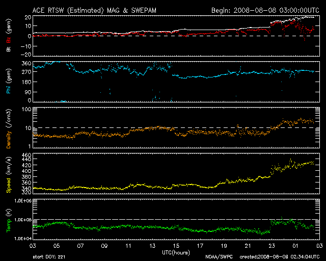
Task: Click the "03" tick label at axis start
Action: pyautogui.click(x=33, y=246)
